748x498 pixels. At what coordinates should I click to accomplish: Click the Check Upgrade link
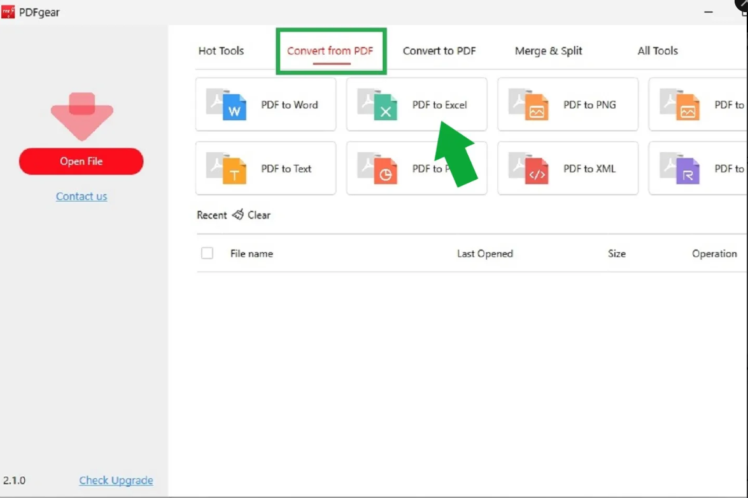[116, 480]
